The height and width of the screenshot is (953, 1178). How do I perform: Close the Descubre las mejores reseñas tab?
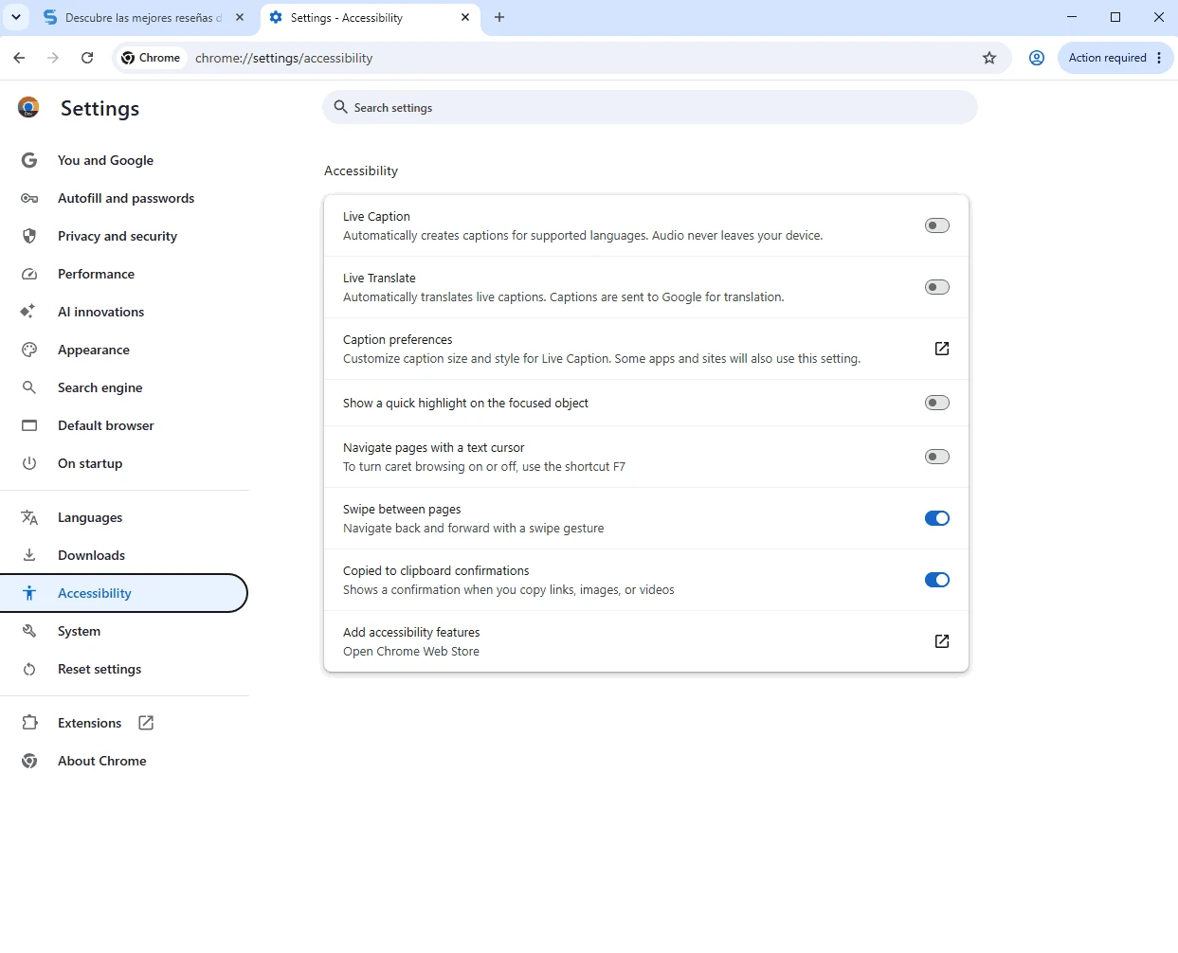240,17
